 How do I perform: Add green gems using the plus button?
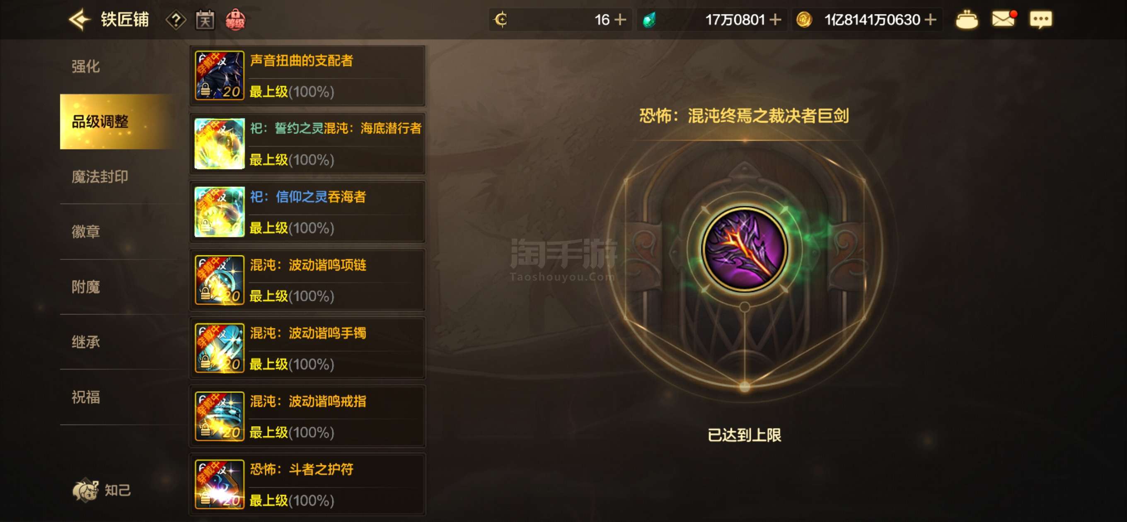tap(775, 20)
